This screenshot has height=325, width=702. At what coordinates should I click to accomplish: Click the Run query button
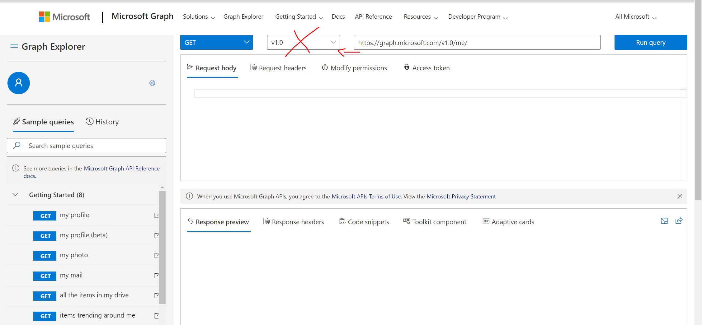click(x=650, y=42)
